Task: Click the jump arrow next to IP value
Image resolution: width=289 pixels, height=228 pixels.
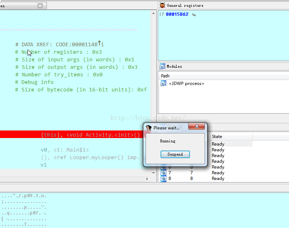Action: click(x=194, y=15)
